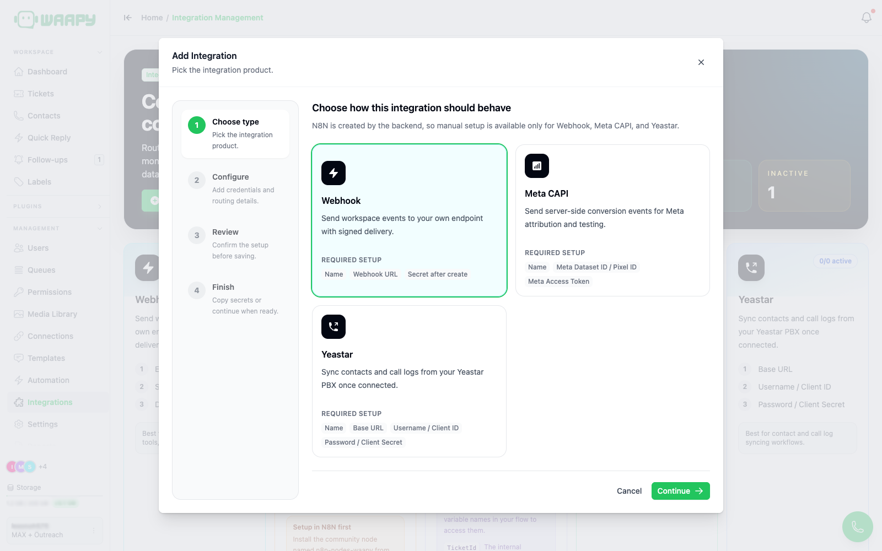The height and width of the screenshot is (551, 882).
Task: Open Templates in the sidebar
Action: 58,358
